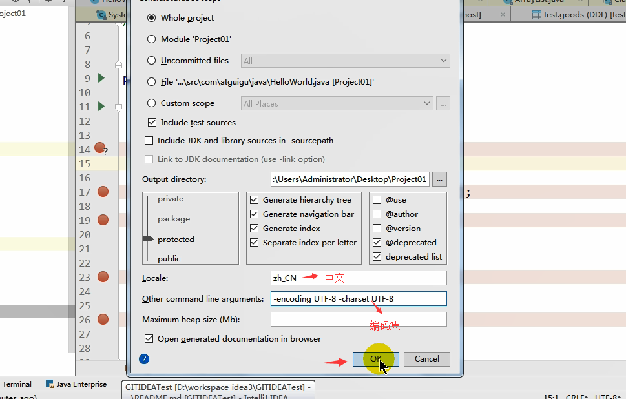Open the Uncommitted files All dropdown
The width and height of the screenshot is (626, 399).
pyautogui.click(x=346, y=61)
